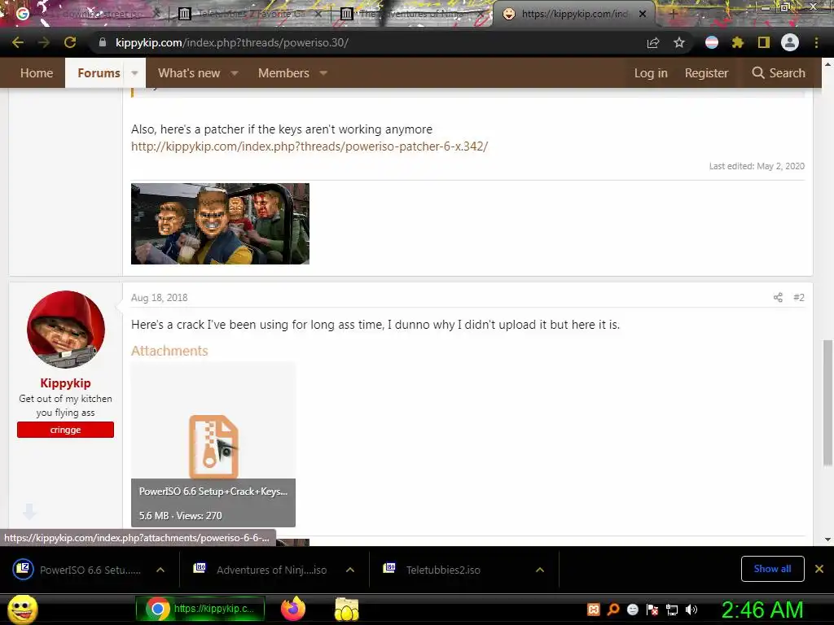The width and height of the screenshot is (834, 625).
Task: Expand the Members dropdown arrow
Action: pos(323,72)
